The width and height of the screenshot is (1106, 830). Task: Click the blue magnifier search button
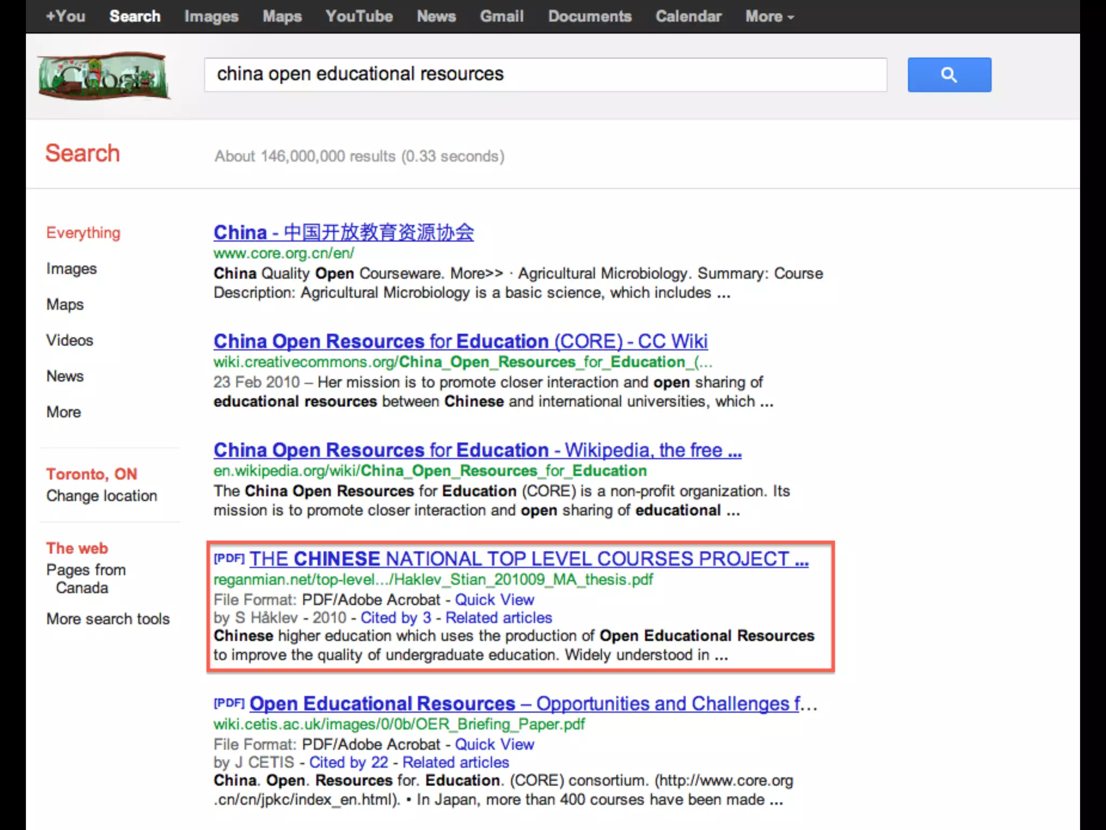(x=949, y=75)
